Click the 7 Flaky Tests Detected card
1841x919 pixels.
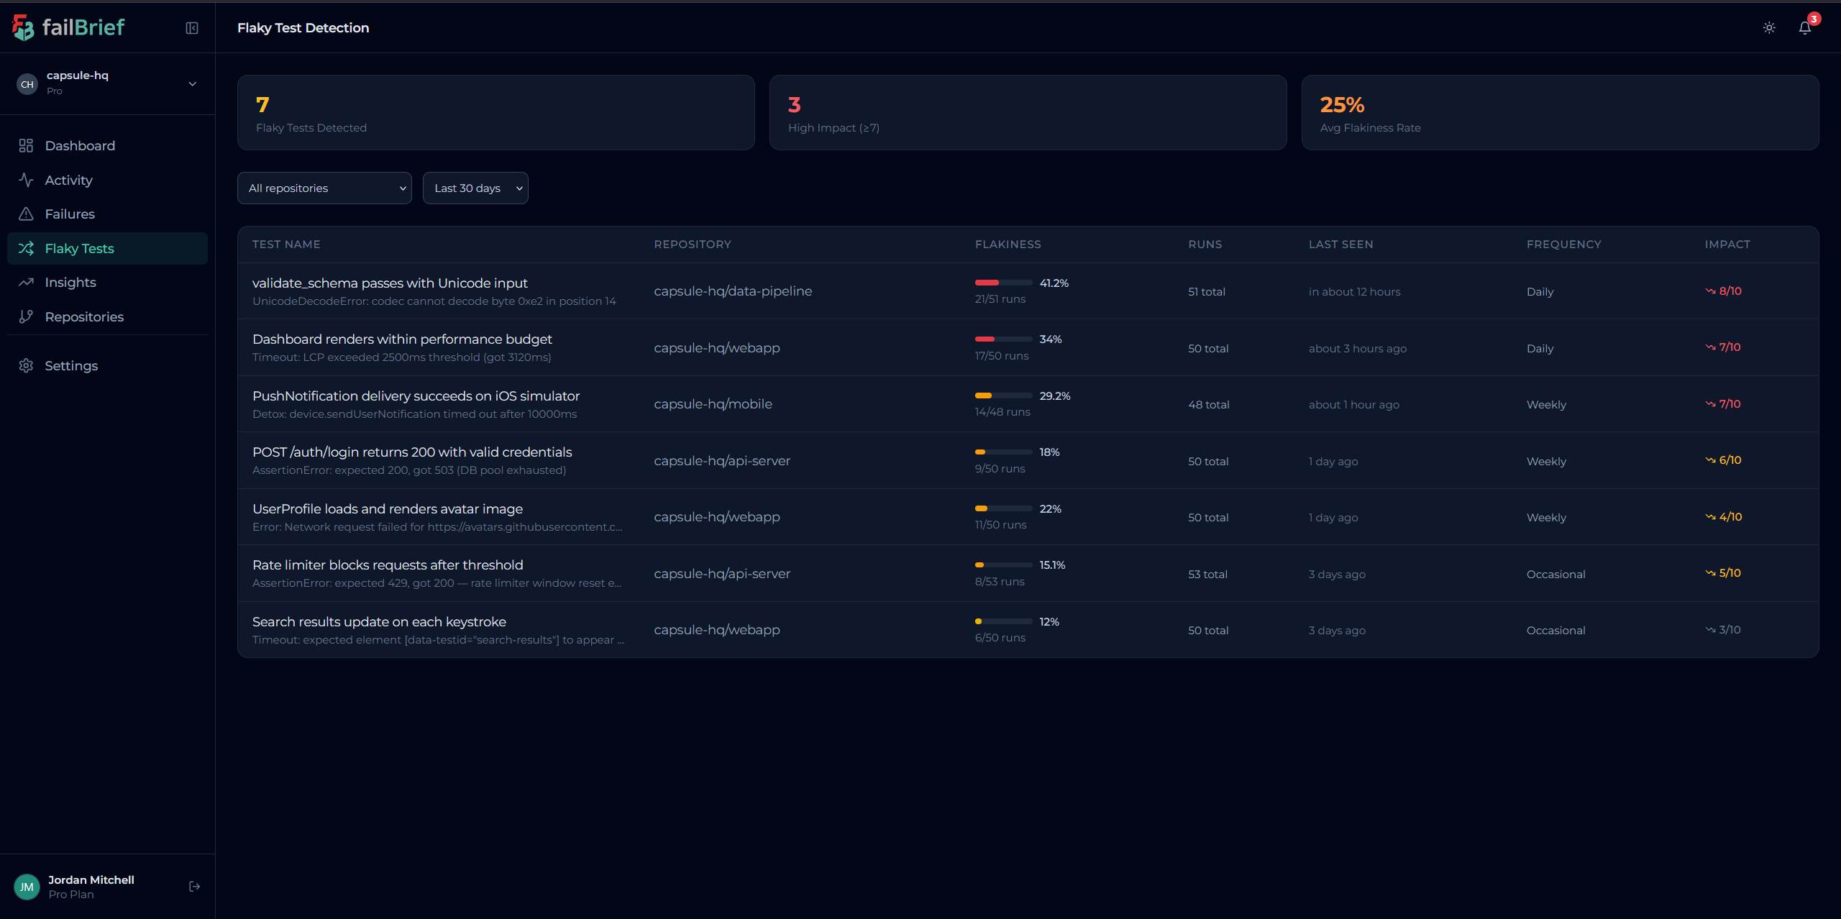pos(496,113)
